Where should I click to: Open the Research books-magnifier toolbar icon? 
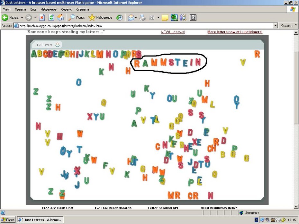coord(183,18)
